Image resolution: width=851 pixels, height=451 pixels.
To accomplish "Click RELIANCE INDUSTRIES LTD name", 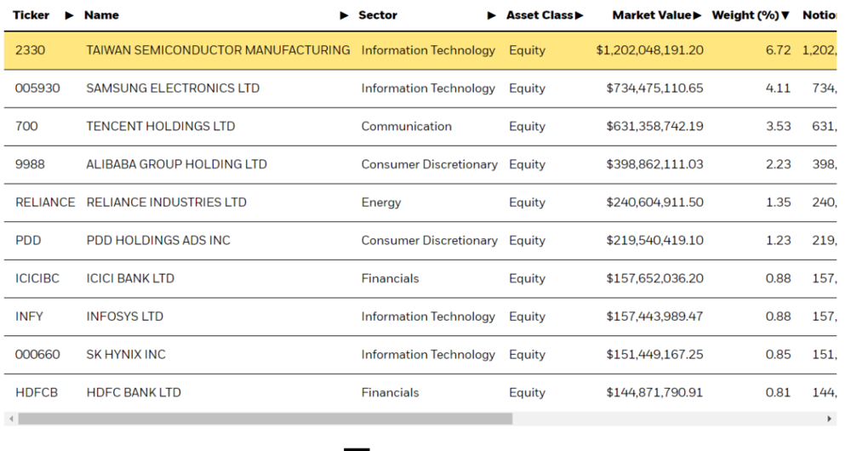I will coord(166,202).
